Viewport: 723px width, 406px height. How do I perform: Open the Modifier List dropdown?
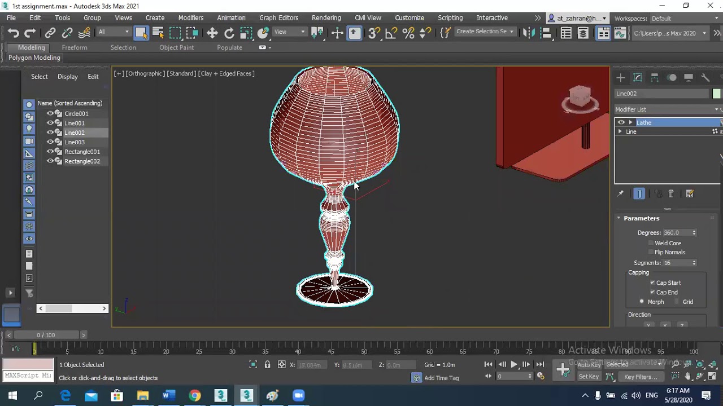[668, 109]
